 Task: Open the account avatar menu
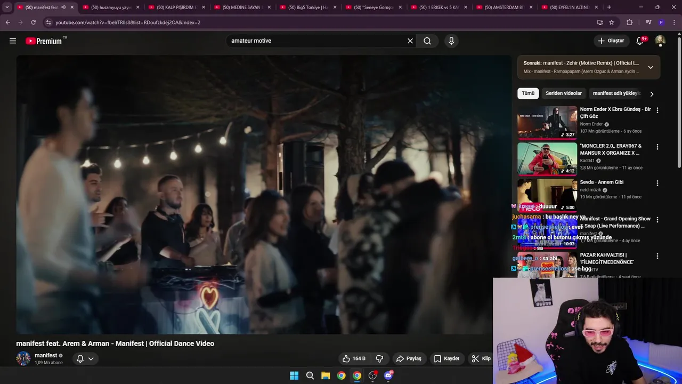click(660, 41)
